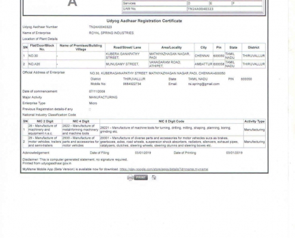Image resolution: width=295 pixels, height=238 pixels.
Task: Click the pin code '600058' cell
Action: 219,64
